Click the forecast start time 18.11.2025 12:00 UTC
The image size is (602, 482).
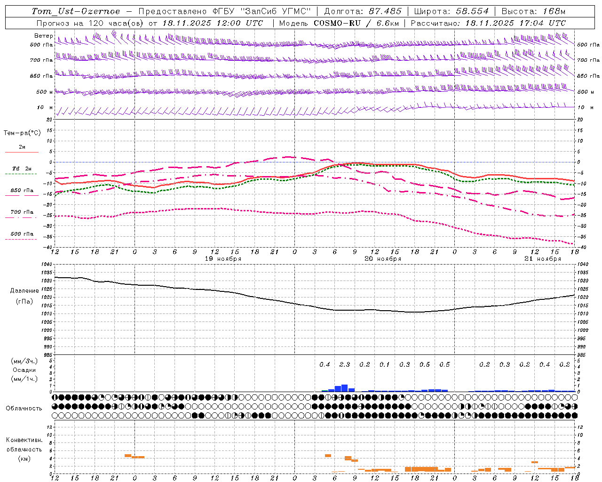tap(213, 23)
